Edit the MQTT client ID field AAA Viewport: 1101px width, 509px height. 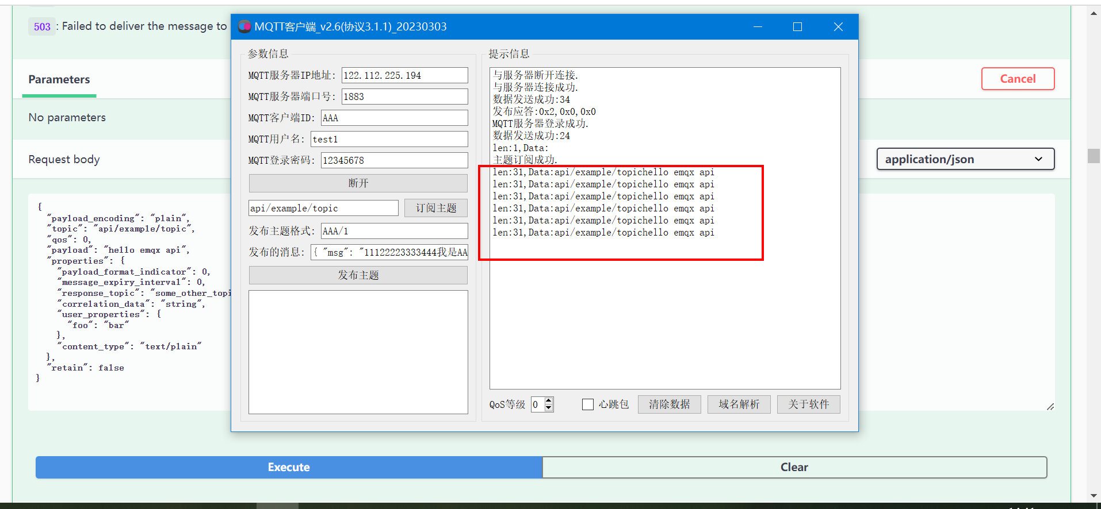coord(394,118)
